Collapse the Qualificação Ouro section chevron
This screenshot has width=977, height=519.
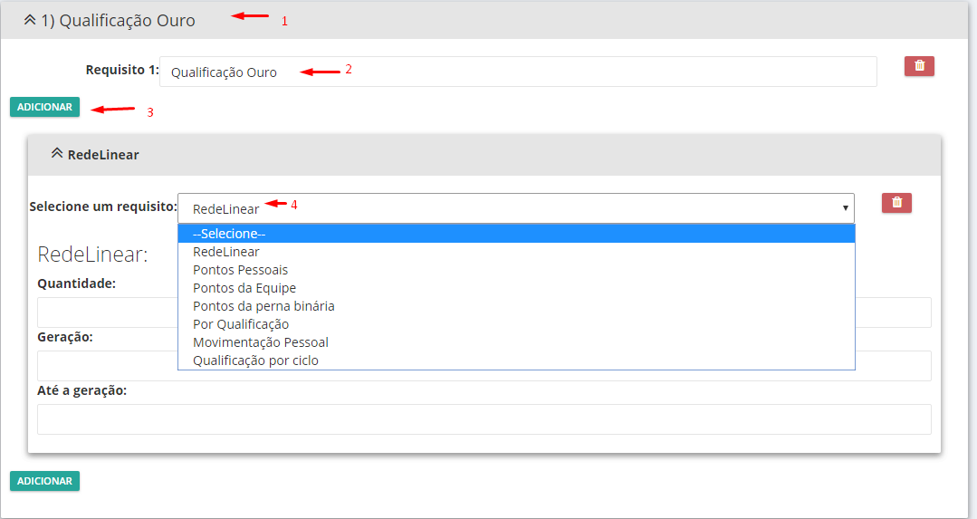point(30,20)
